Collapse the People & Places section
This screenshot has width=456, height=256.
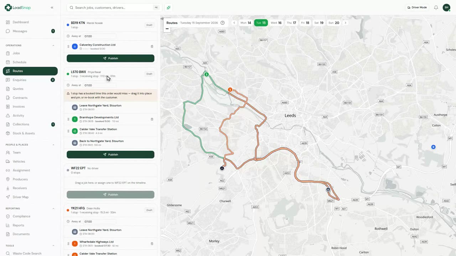pos(53,145)
